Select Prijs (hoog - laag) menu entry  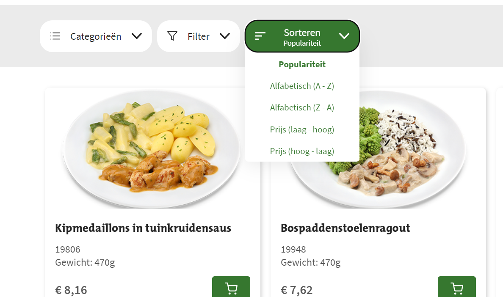(302, 151)
